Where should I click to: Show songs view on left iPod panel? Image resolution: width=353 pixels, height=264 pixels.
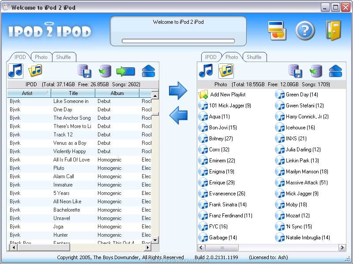point(15,71)
